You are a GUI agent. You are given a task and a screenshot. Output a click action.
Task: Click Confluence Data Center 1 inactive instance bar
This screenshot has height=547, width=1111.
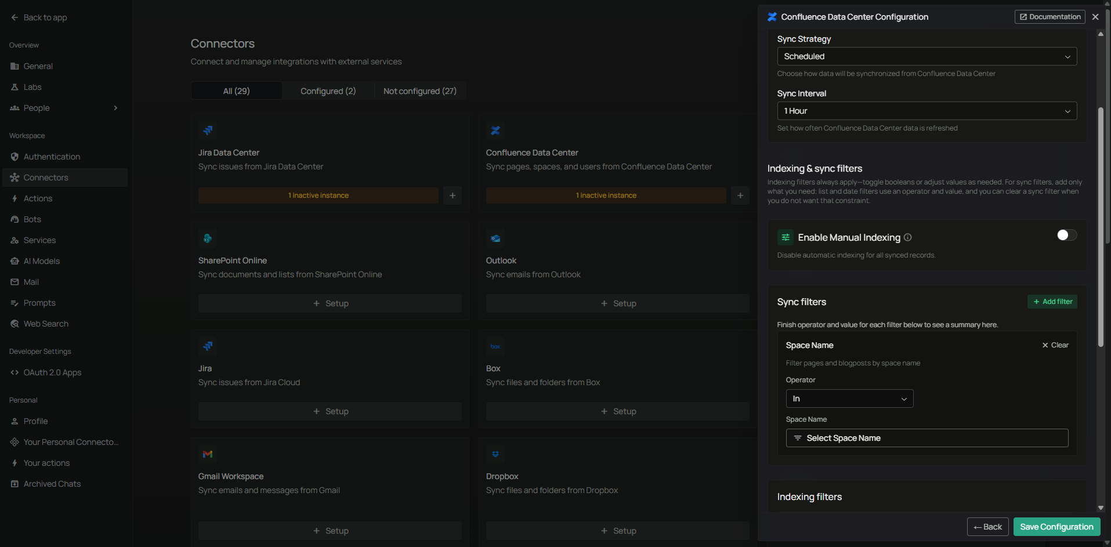tap(606, 195)
